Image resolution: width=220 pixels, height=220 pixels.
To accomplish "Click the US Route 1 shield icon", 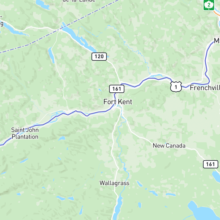I will pyautogui.click(x=176, y=87).
